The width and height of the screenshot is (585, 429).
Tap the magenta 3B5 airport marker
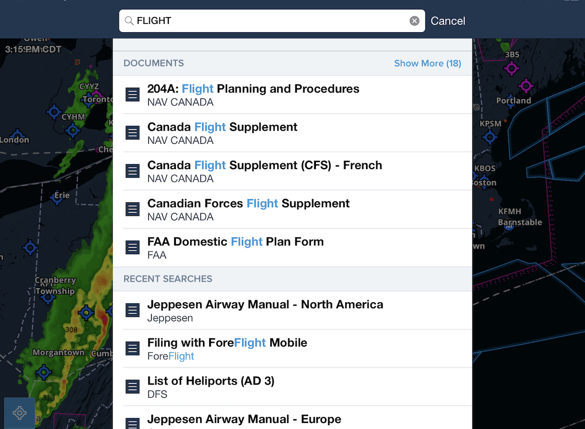(511, 68)
